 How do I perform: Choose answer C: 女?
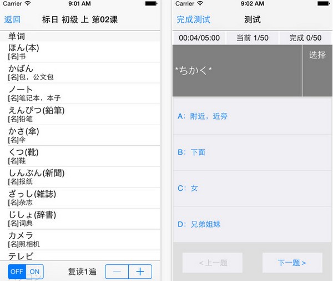click(253, 188)
